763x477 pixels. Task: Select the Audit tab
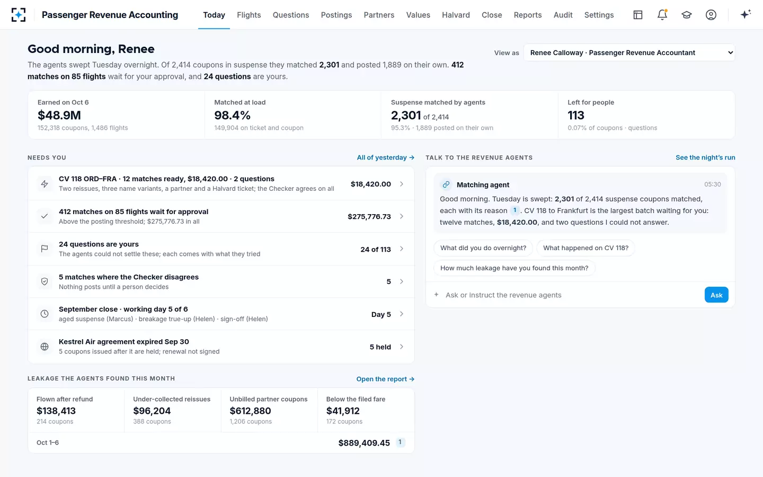pos(563,15)
